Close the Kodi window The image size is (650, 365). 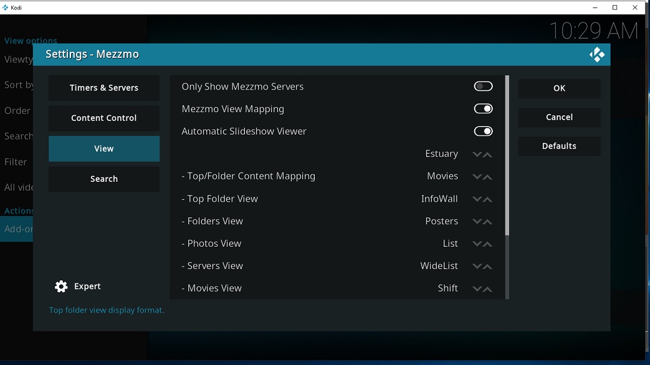click(634, 7)
